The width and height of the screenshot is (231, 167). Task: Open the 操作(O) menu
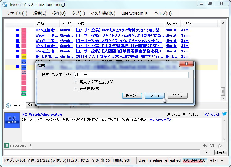click(59, 13)
